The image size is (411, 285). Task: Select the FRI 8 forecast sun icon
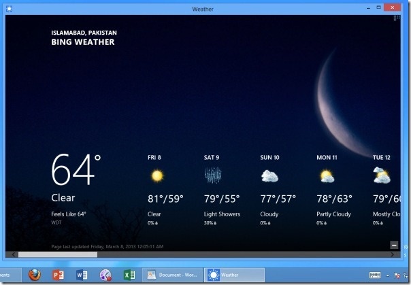point(157,175)
